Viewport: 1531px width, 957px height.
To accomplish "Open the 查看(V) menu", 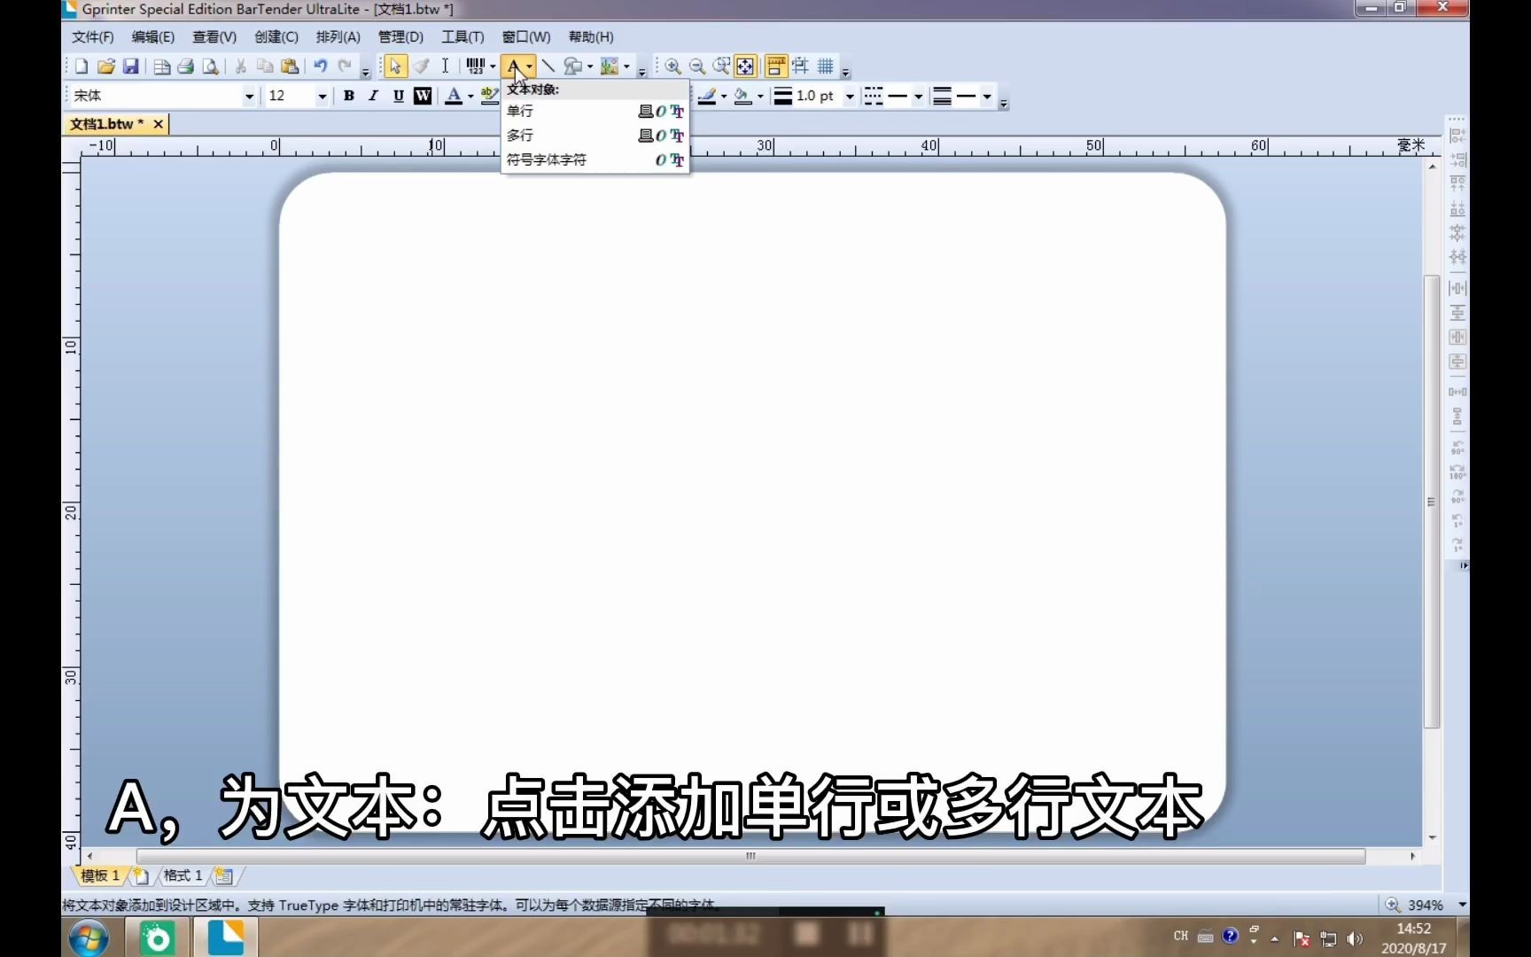I will coord(214,37).
